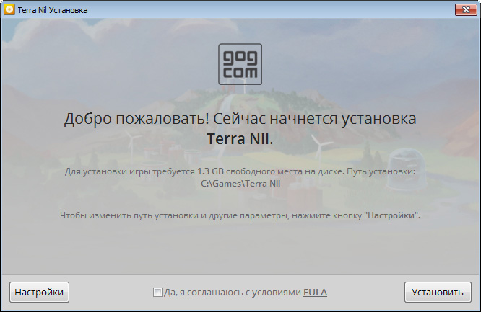This screenshot has height=312, width=481.
Task: Click the install path C:\Games\Terra Nil
Action: pos(240,184)
